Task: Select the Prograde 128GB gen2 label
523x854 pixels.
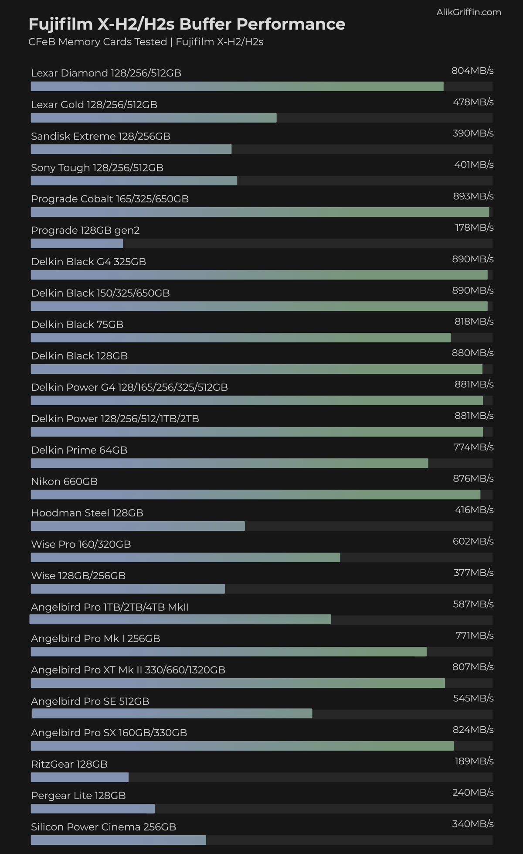Action: (x=85, y=230)
